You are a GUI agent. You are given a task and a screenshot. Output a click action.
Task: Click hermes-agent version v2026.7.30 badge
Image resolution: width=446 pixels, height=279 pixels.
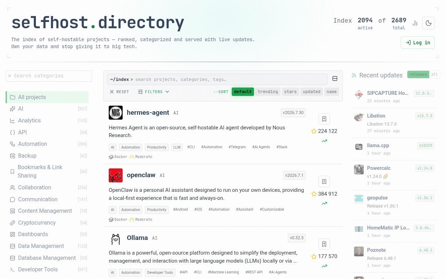pyautogui.click(x=293, y=113)
